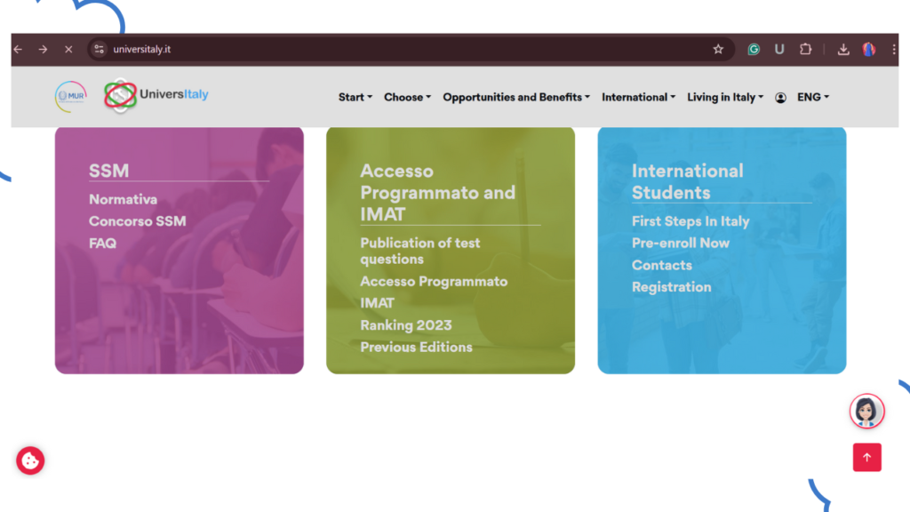910x512 pixels.
Task: Click the Grammarly extension icon
Action: coord(754,50)
